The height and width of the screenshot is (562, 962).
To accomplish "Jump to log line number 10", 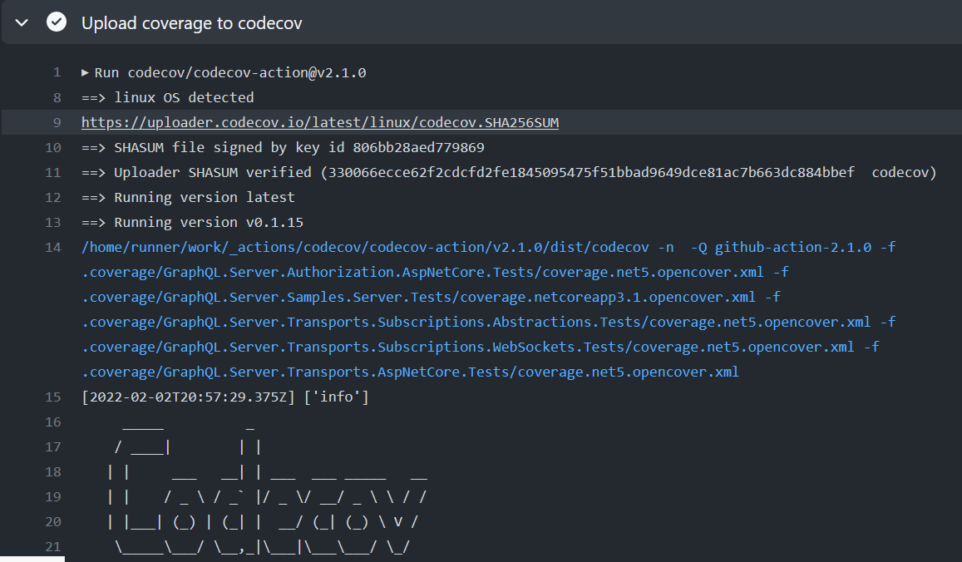I will coord(53,148).
